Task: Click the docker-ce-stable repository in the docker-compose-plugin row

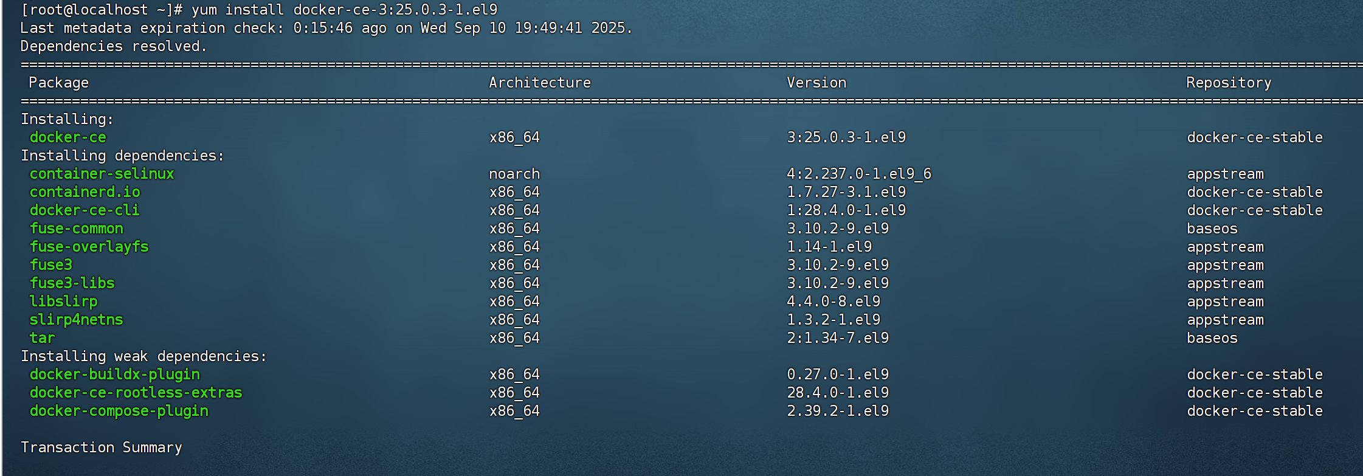Action: coord(1255,411)
